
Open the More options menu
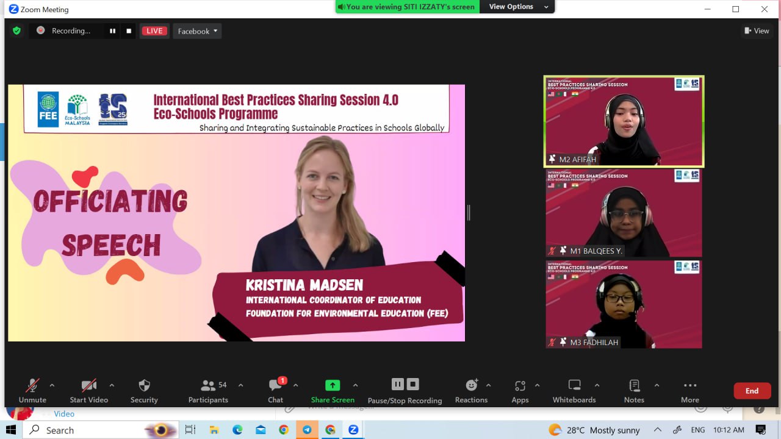point(690,391)
